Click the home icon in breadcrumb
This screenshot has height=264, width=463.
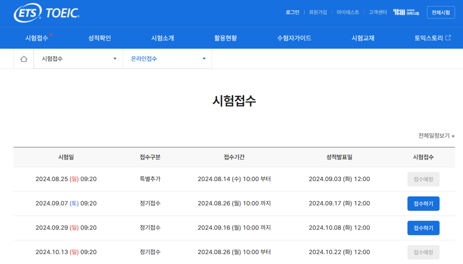coord(24,59)
